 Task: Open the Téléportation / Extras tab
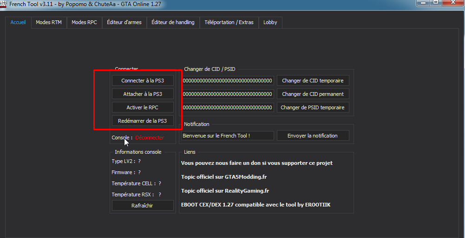[229, 23]
